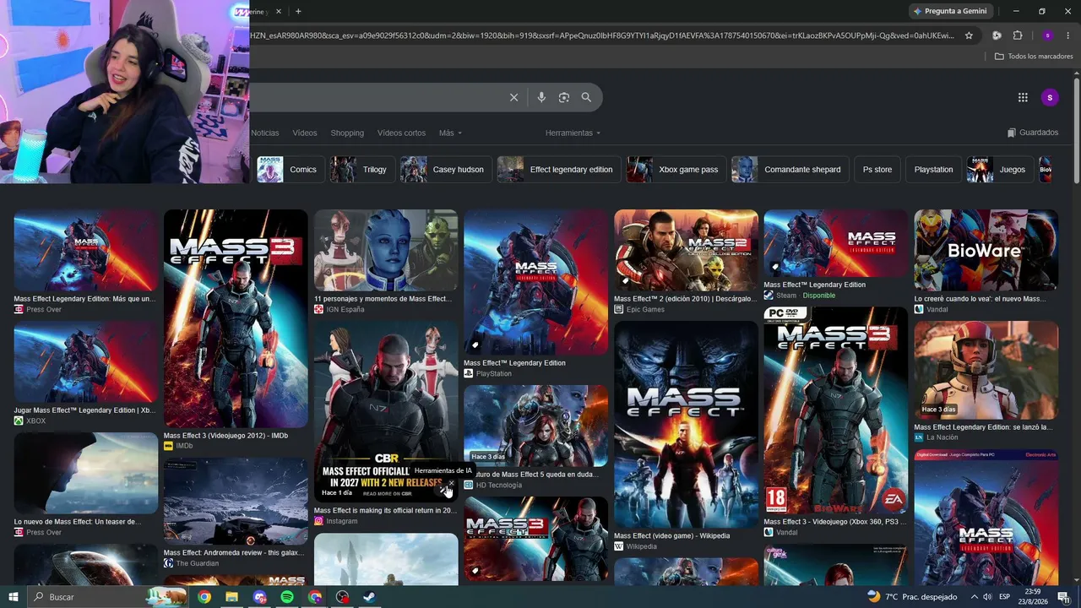Open the Steam Mass Effect Legendary Edition image
The width and height of the screenshot is (1081, 608).
tap(836, 243)
